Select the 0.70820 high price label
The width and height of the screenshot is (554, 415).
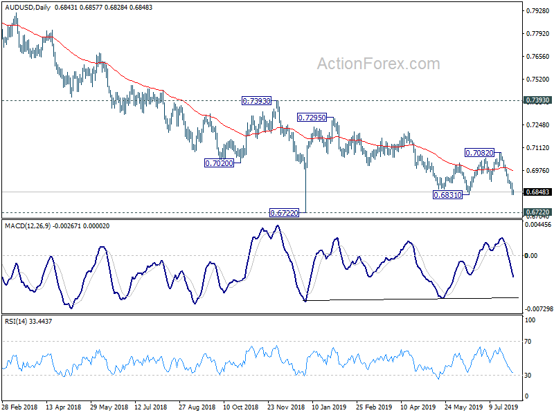(479, 153)
